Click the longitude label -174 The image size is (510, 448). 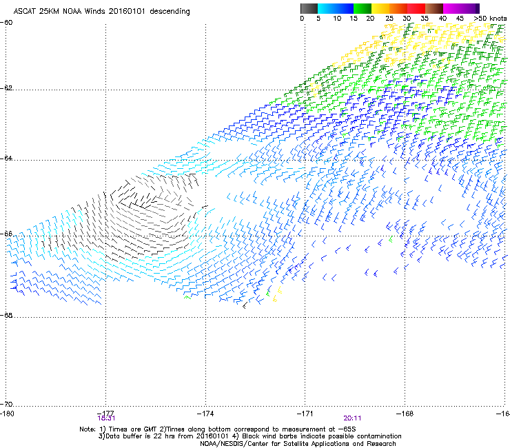tap(205, 414)
